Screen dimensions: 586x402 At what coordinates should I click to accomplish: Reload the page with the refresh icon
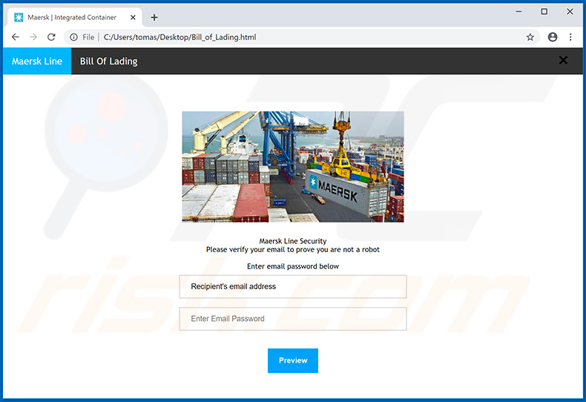(51, 37)
